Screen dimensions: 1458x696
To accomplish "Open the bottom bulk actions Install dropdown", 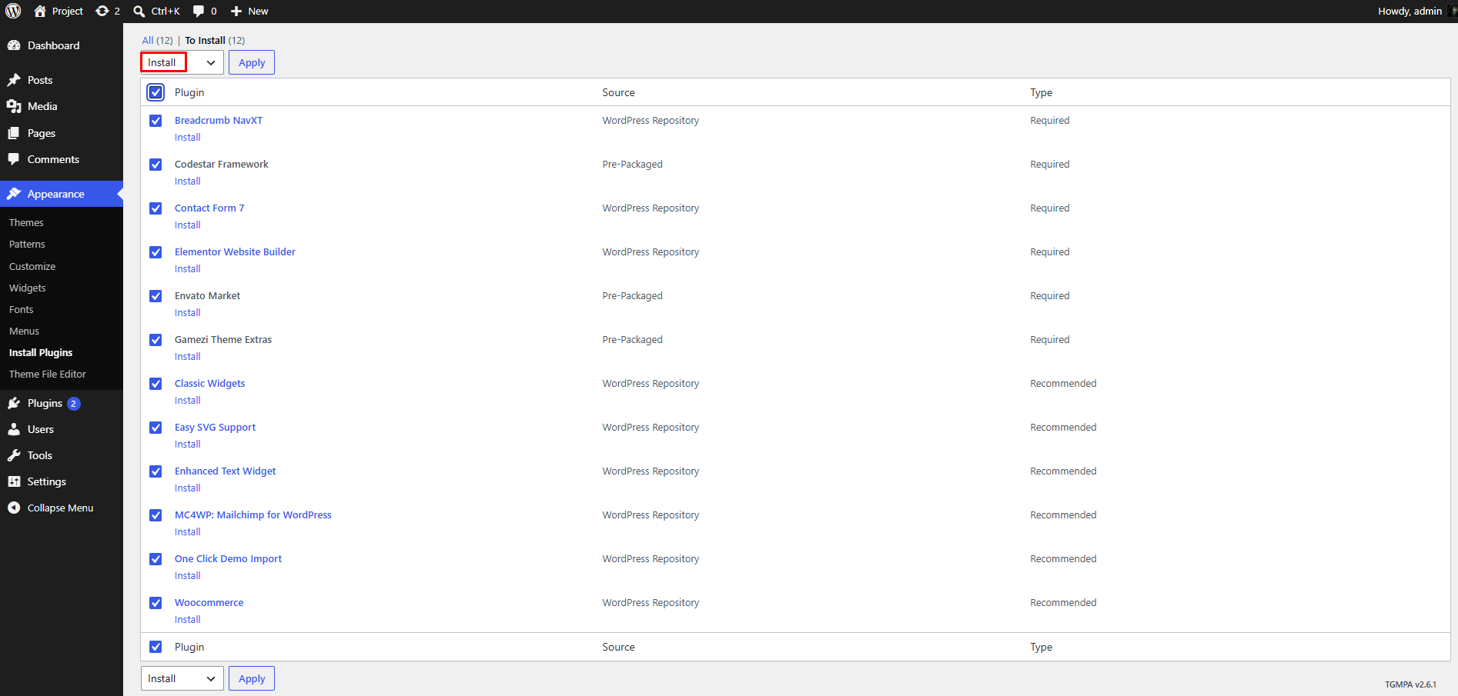I will pos(182,678).
